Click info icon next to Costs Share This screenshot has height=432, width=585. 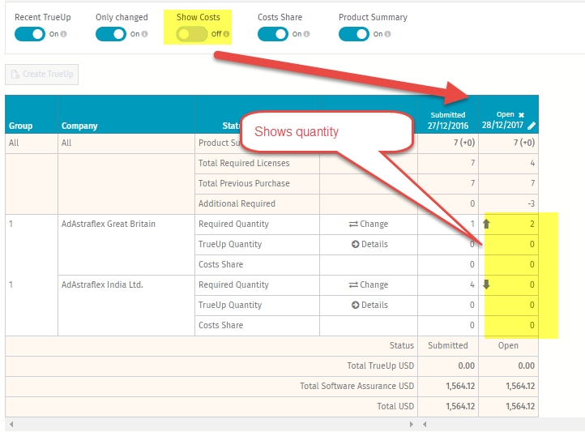coord(306,34)
